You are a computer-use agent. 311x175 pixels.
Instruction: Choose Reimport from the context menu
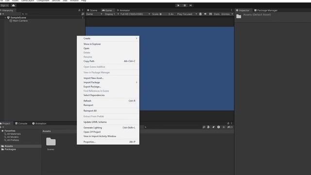click(x=108, y=105)
